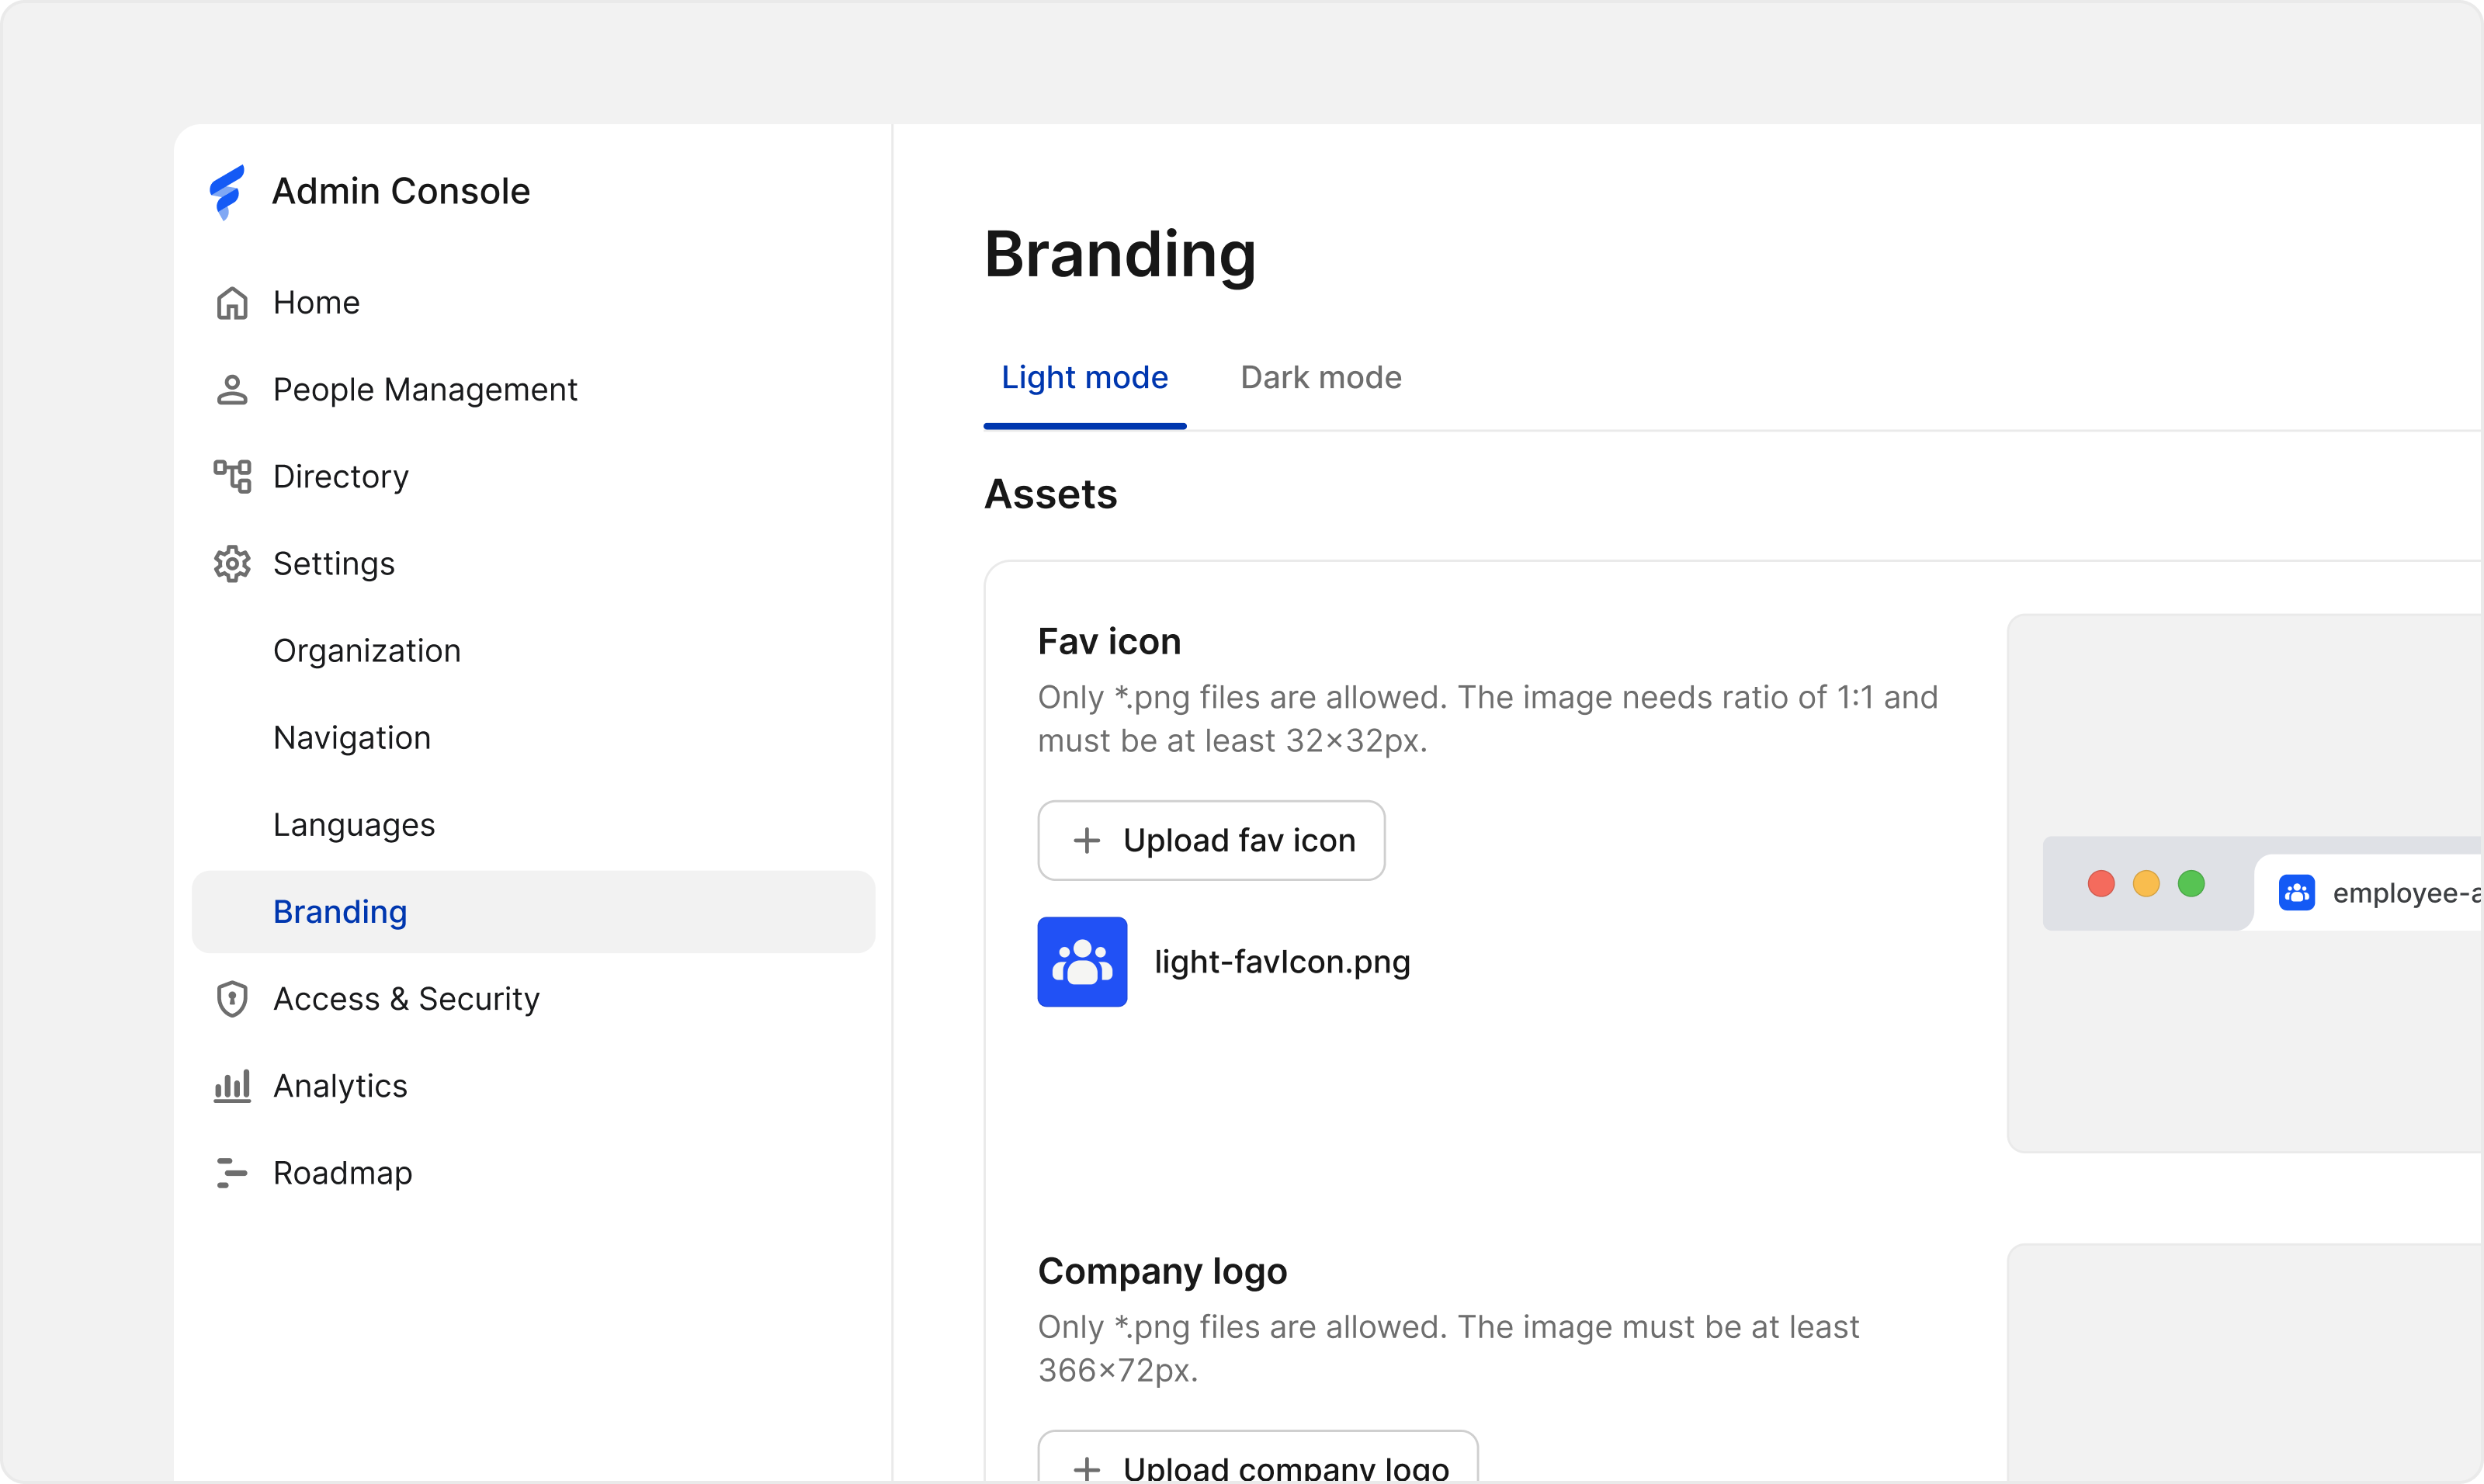Open Access & Security section
The height and width of the screenshot is (1484, 2484).
tap(533, 999)
